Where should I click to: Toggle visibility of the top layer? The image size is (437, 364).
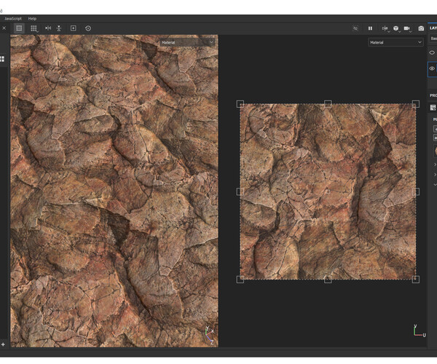pos(432,52)
